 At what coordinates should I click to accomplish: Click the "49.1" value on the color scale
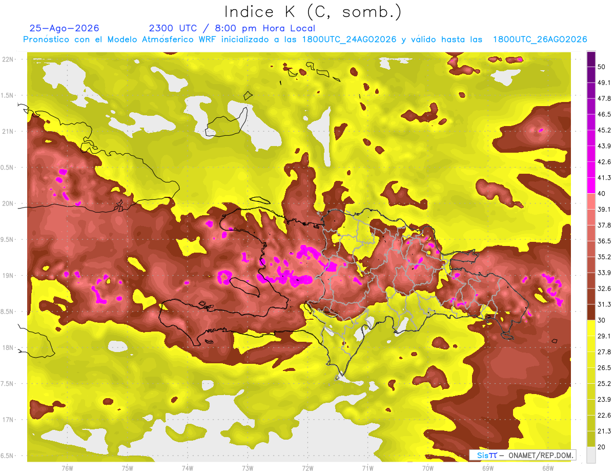[x=604, y=82]
